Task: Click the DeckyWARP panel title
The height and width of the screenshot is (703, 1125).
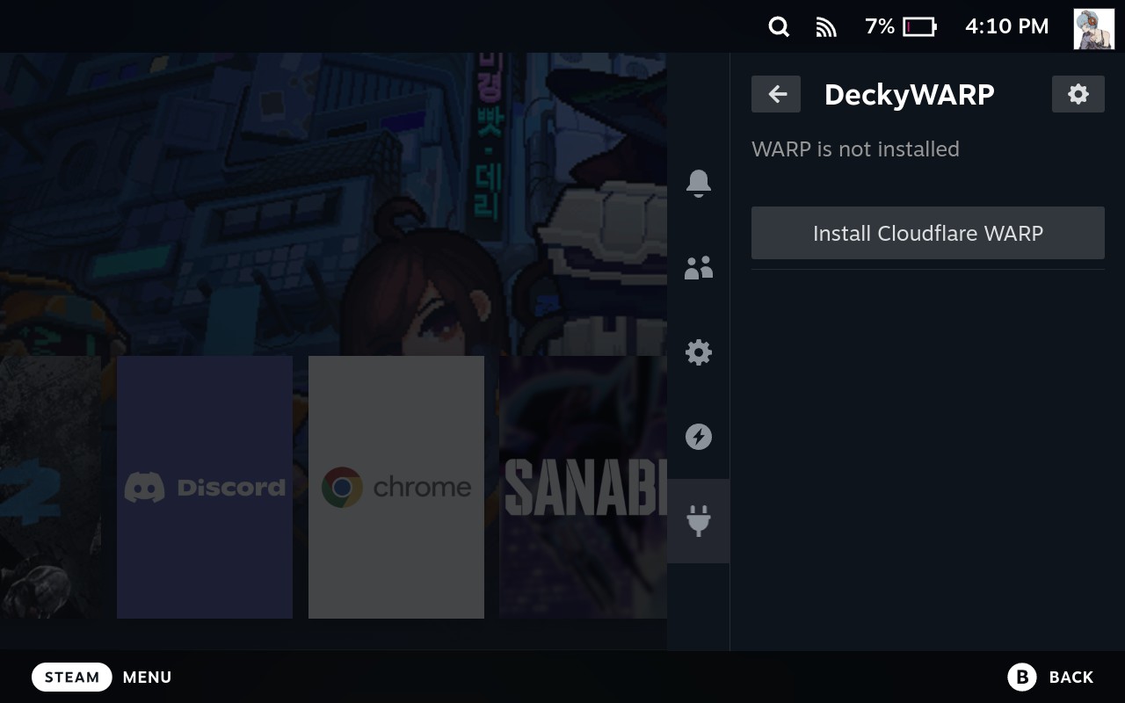Action: click(x=910, y=94)
